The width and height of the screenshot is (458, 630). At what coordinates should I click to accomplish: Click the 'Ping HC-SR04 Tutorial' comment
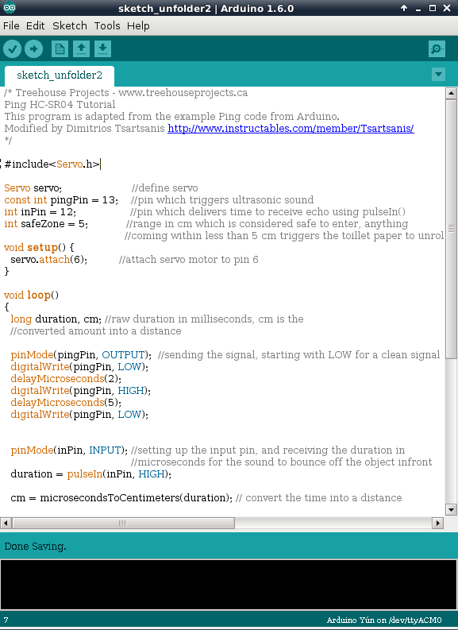(60, 104)
